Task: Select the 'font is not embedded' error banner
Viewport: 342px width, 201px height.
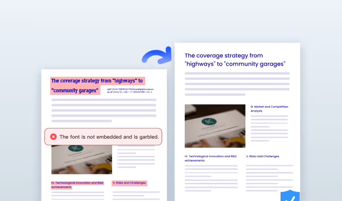Action: click(103, 137)
